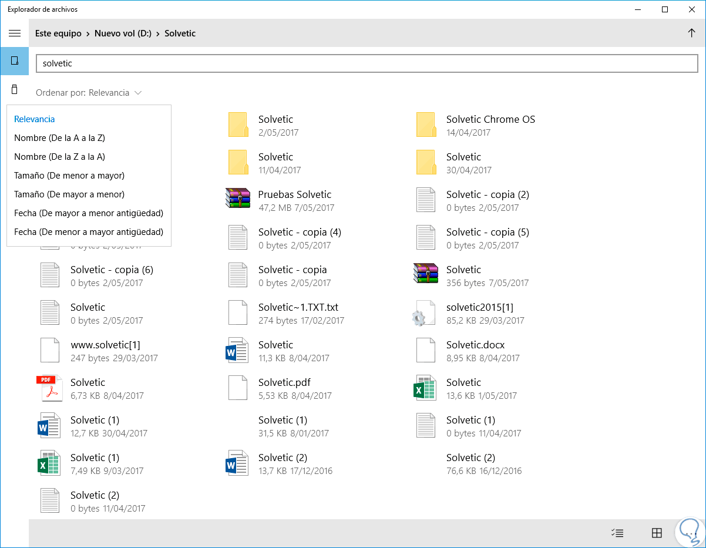Open solvetic2015[1] gear file icon
This screenshot has height=548, width=706.
tap(424, 313)
